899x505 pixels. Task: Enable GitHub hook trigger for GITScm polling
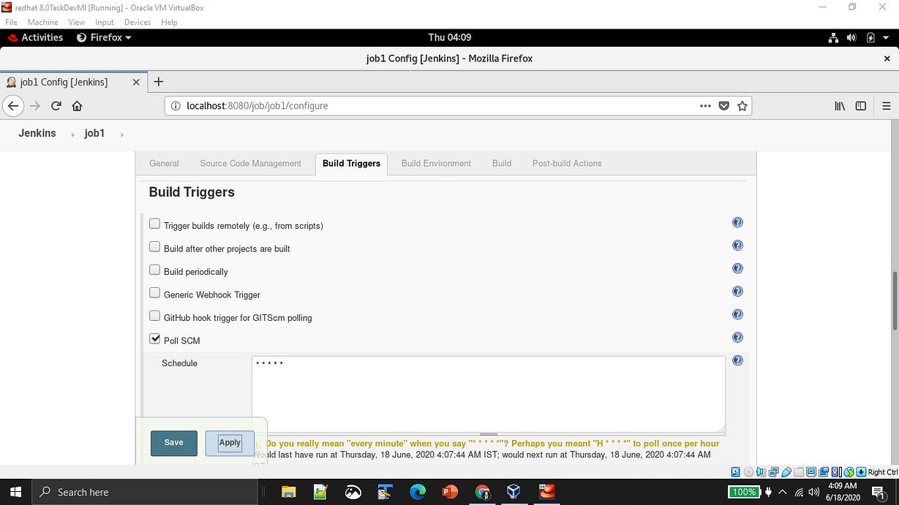point(154,316)
